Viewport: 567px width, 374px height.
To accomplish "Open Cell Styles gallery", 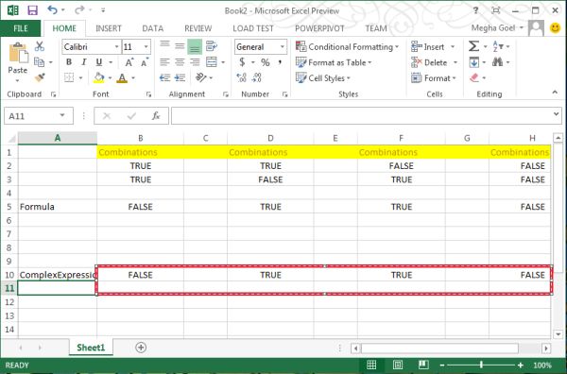I will 323,78.
